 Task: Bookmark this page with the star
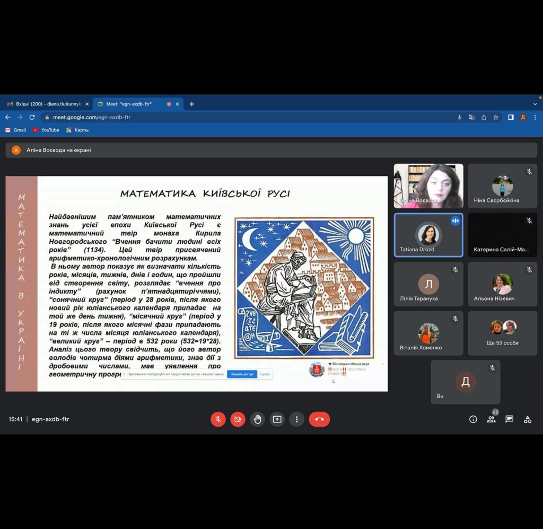496,117
